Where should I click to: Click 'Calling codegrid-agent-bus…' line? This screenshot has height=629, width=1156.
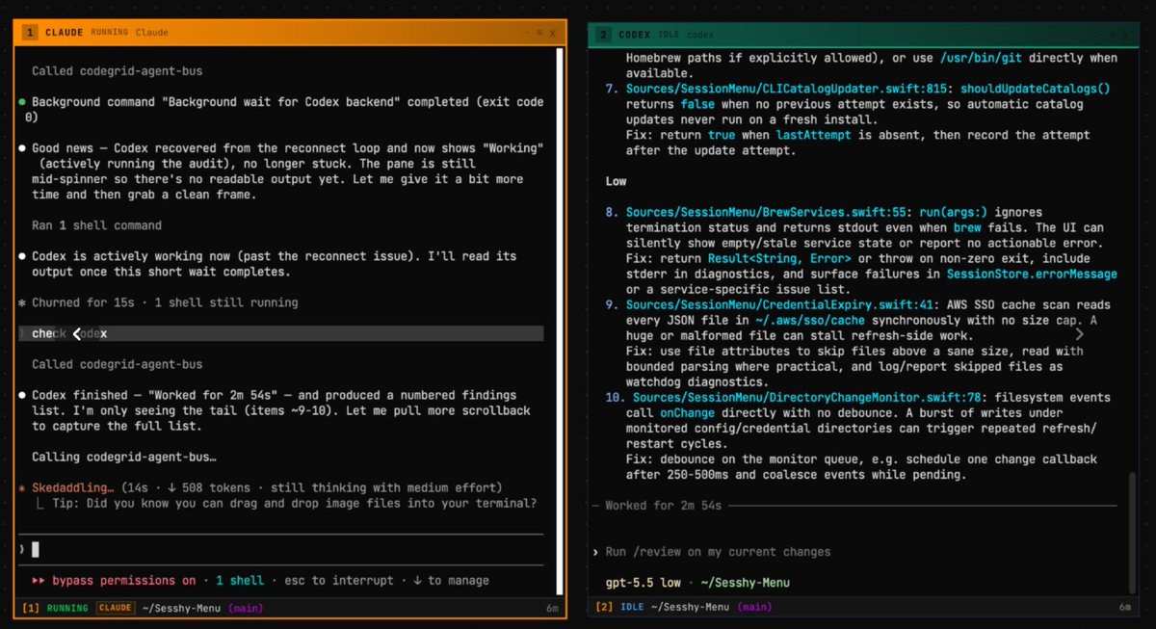pyautogui.click(x=124, y=457)
